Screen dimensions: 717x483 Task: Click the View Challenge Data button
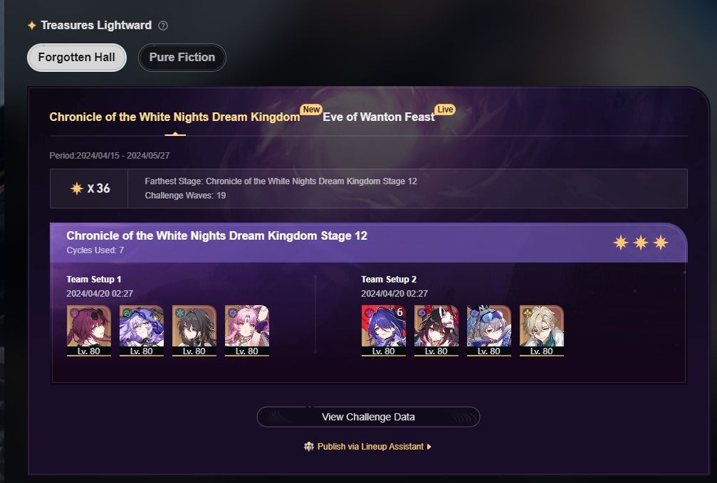(368, 417)
